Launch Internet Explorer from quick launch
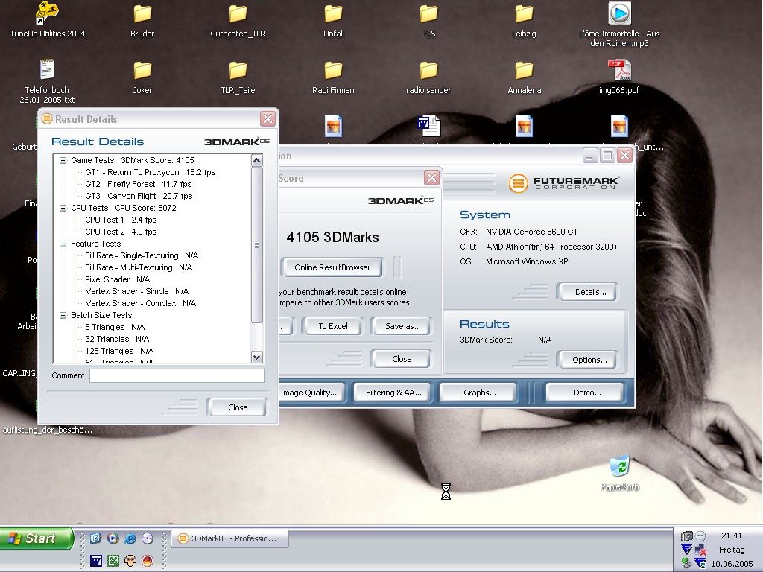Viewport: 763px width, 572px height. tap(130, 538)
